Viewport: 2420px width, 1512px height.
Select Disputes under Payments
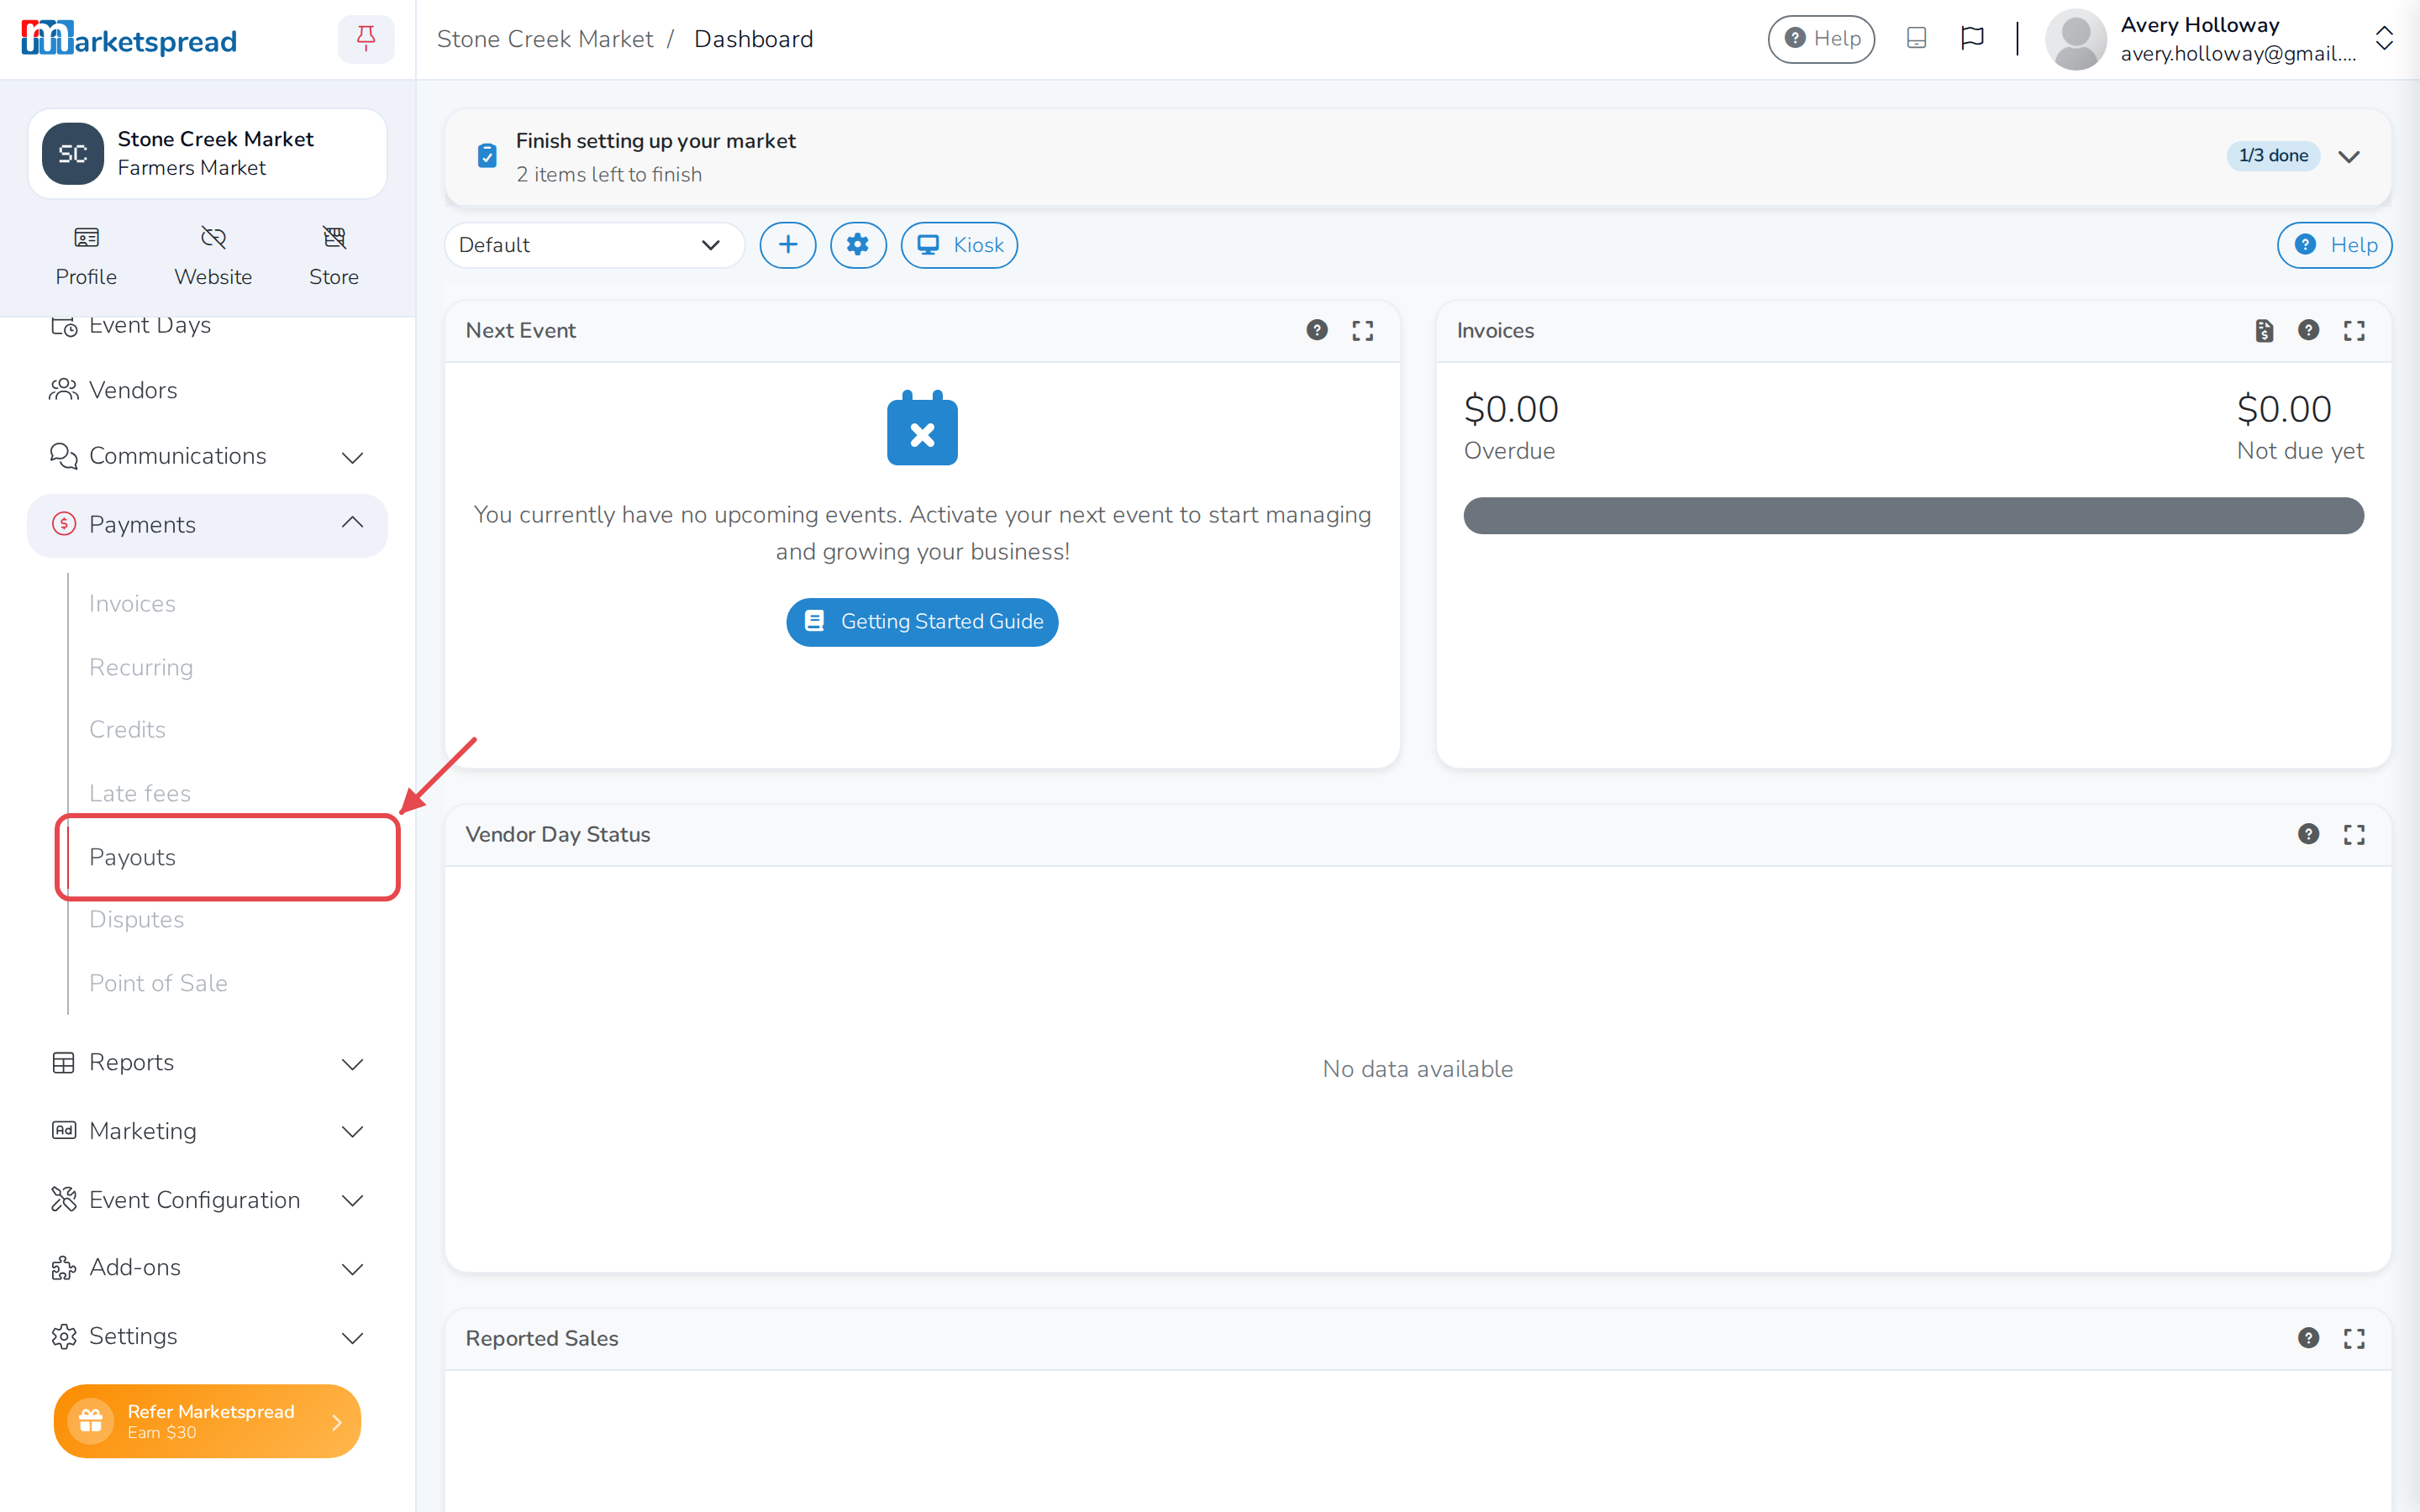point(136,920)
